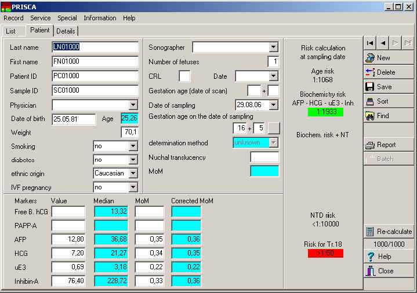Click the Re-calculate button

pos(389,232)
